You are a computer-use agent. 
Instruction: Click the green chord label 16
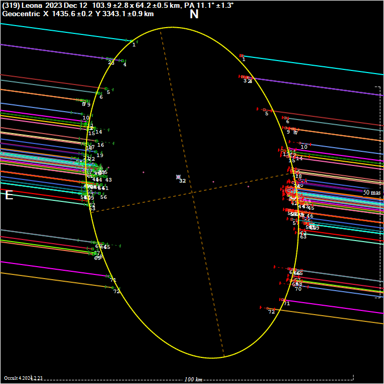(x=101, y=145)
